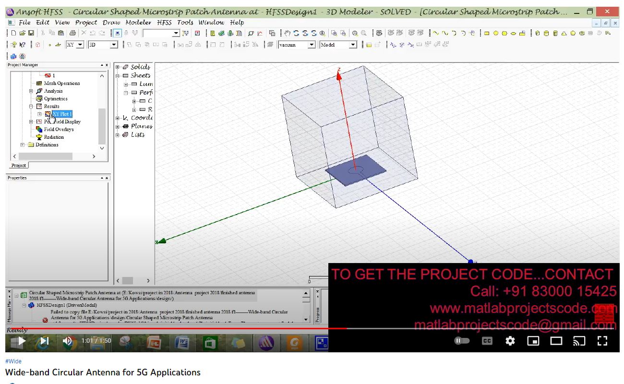Click the Open folder toolbar icon
The width and height of the screenshot is (624, 384).
tap(22, 33)
